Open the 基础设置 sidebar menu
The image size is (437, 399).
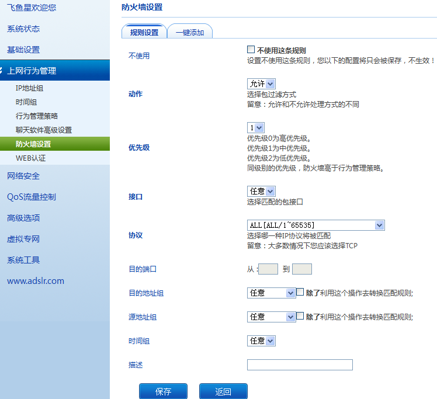(x=23, y=50)
